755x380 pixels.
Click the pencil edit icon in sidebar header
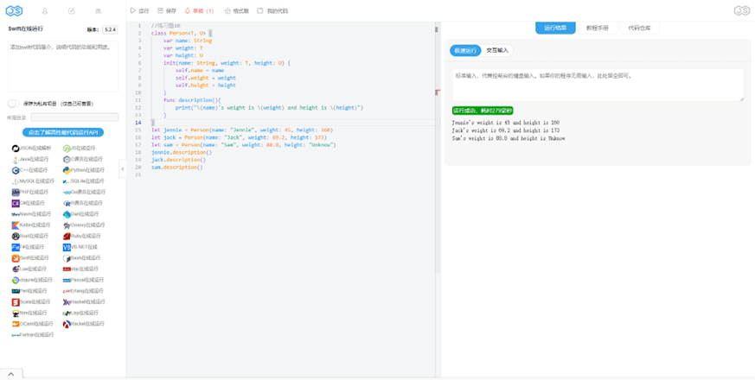point(72,10)
